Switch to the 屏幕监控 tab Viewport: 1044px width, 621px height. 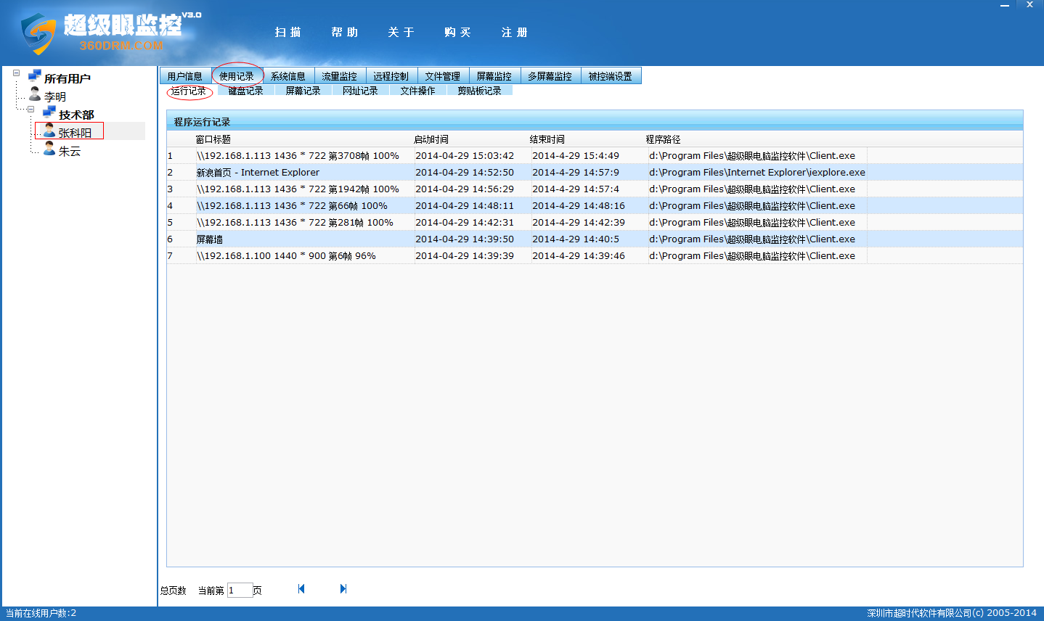click(494, 75)
